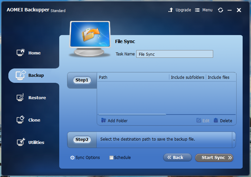Click the Edit pencil button
Viewport: 251px width, 177px height.
[x=203, y=121]
